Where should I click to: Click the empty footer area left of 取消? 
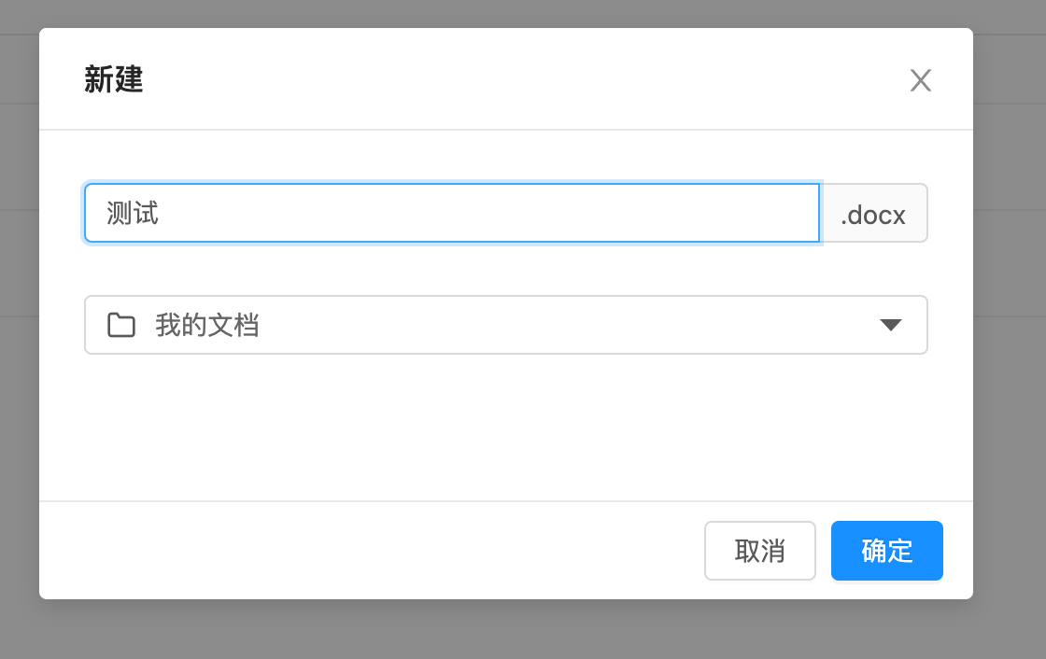point(374,551)
